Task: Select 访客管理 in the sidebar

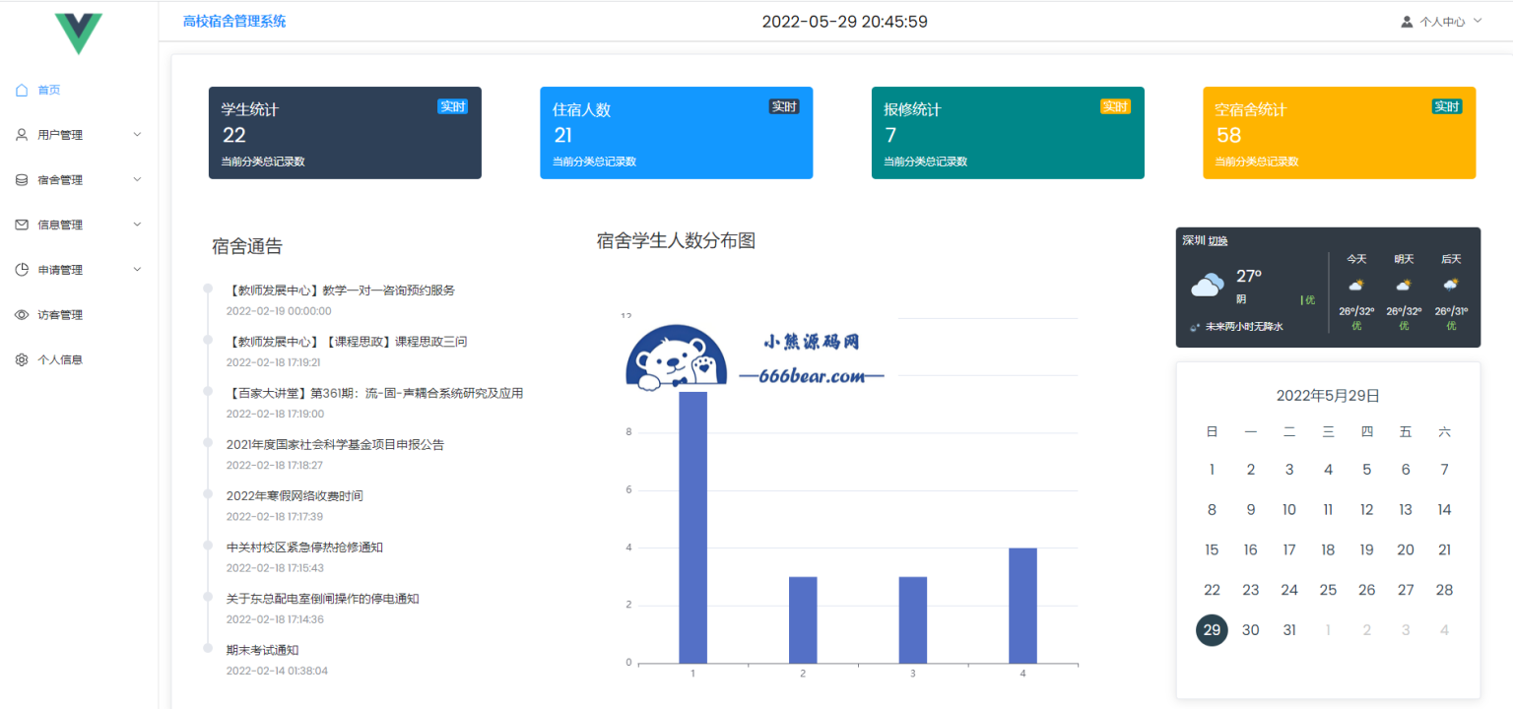Action: [x=61, y=314]
